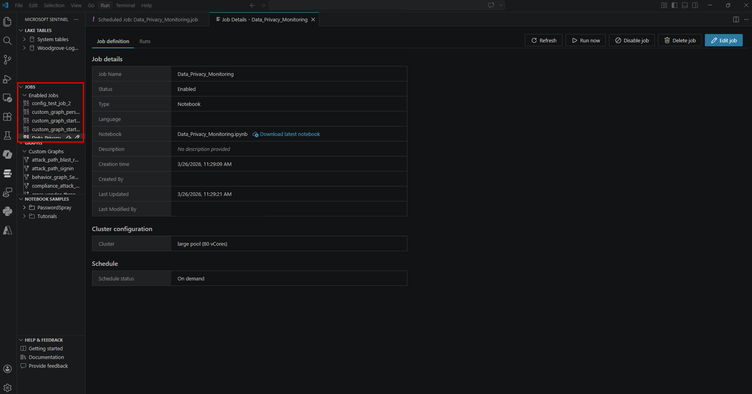Toggle the bottom panel layout button
The height and width of the screenshot is (394, 752).
coord(685,5)
